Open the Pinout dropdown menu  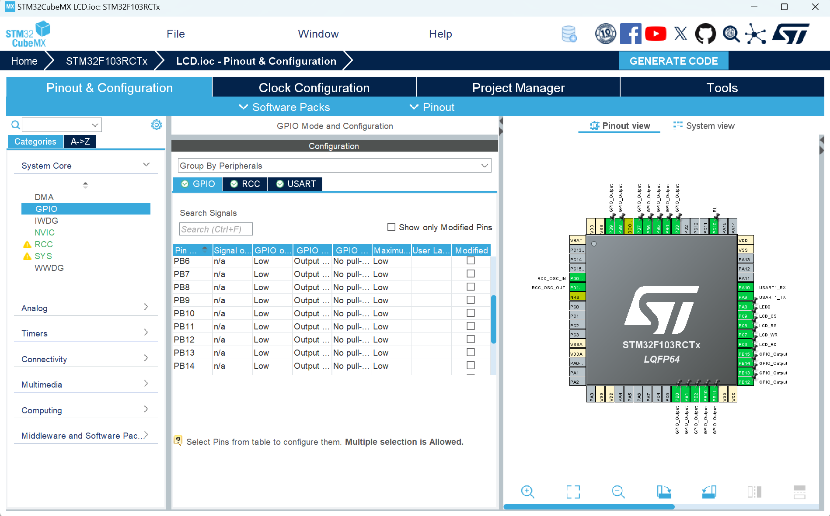[432, 107]
